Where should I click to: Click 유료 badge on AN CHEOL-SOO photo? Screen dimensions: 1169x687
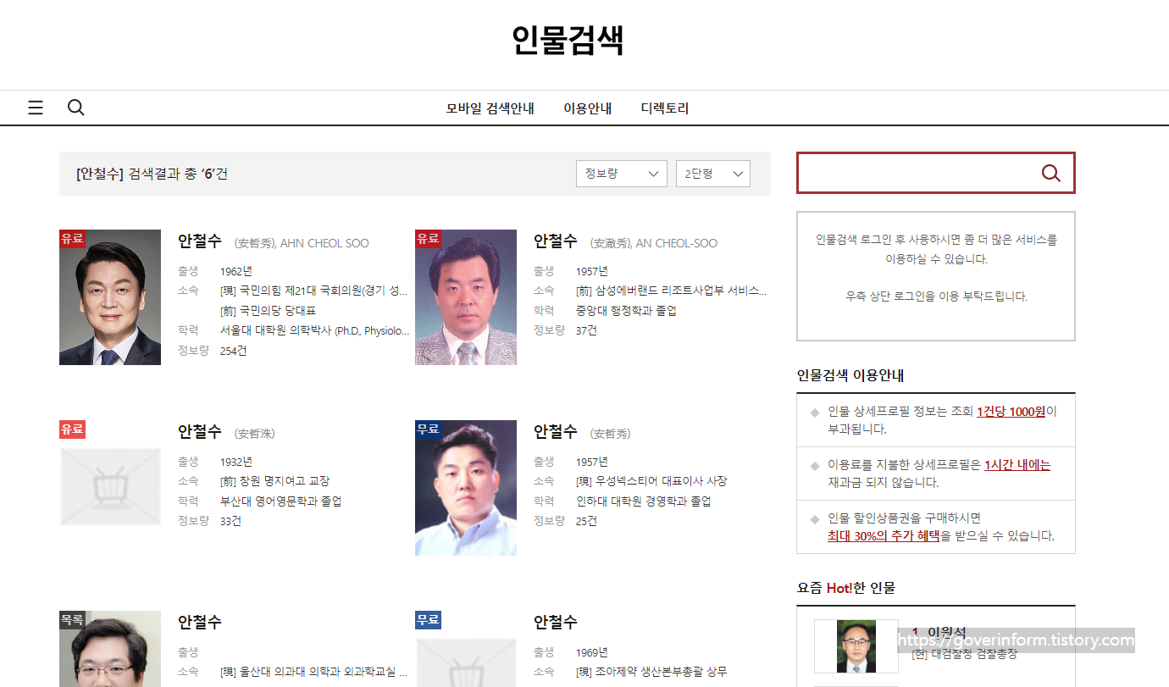(428, 239)
